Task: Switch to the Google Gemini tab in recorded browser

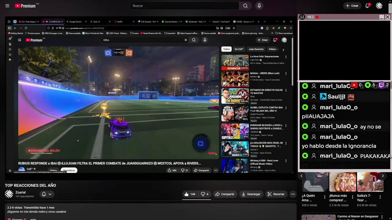Action: tap(75, 22)
